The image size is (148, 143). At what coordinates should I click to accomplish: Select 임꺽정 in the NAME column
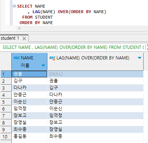tap(29, 109)
